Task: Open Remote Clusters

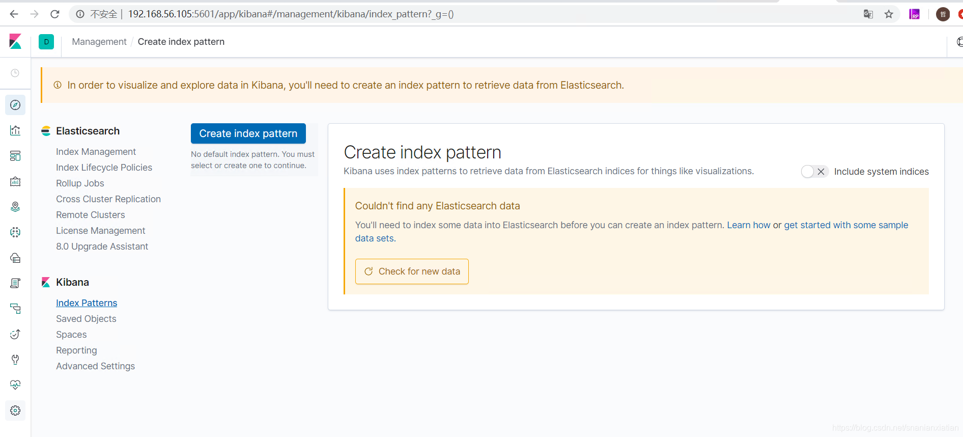Action: (x=91, y=215)
